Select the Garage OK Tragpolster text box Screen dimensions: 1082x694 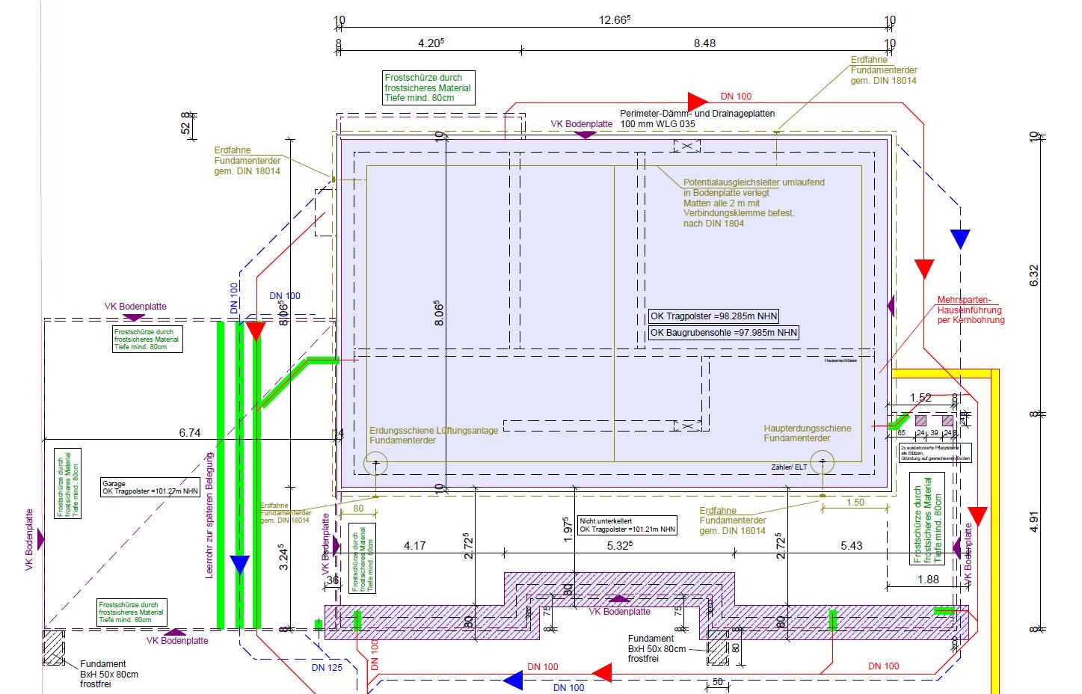point(150,488)
